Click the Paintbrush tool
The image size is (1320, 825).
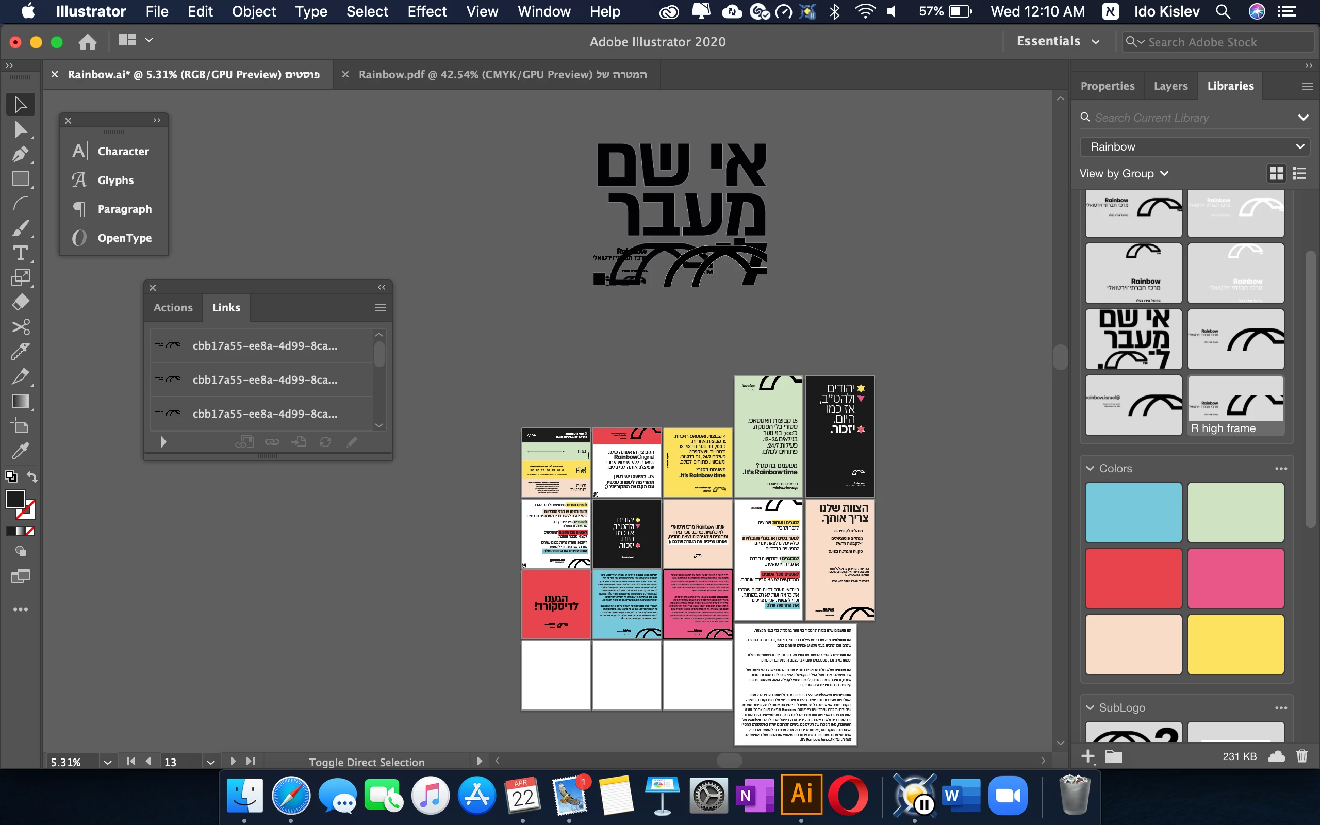(20, 228)
